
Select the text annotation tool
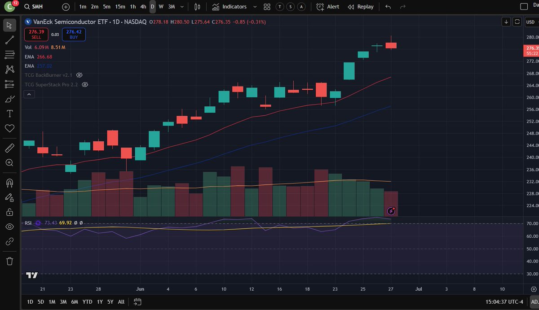(x=9, y=114)
